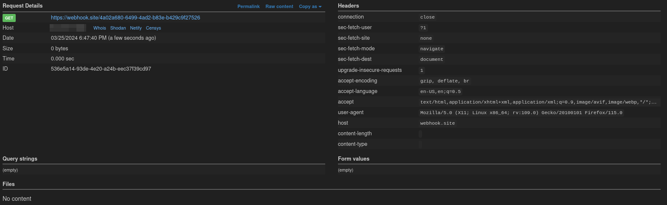Click the empty content-type value box
Image resolution: width=667 pixels, height=205 pixels.
(x=420, y=145)
